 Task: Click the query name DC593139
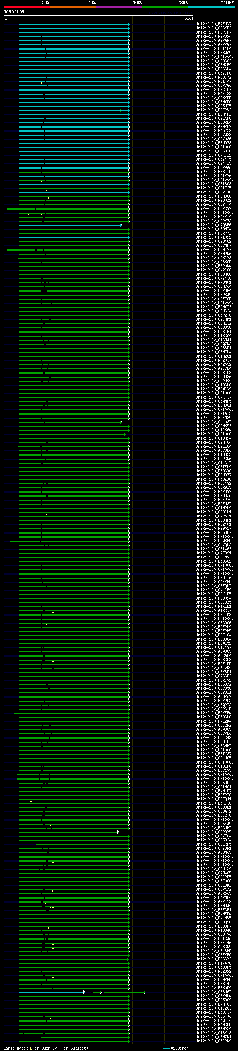(14, 12)
